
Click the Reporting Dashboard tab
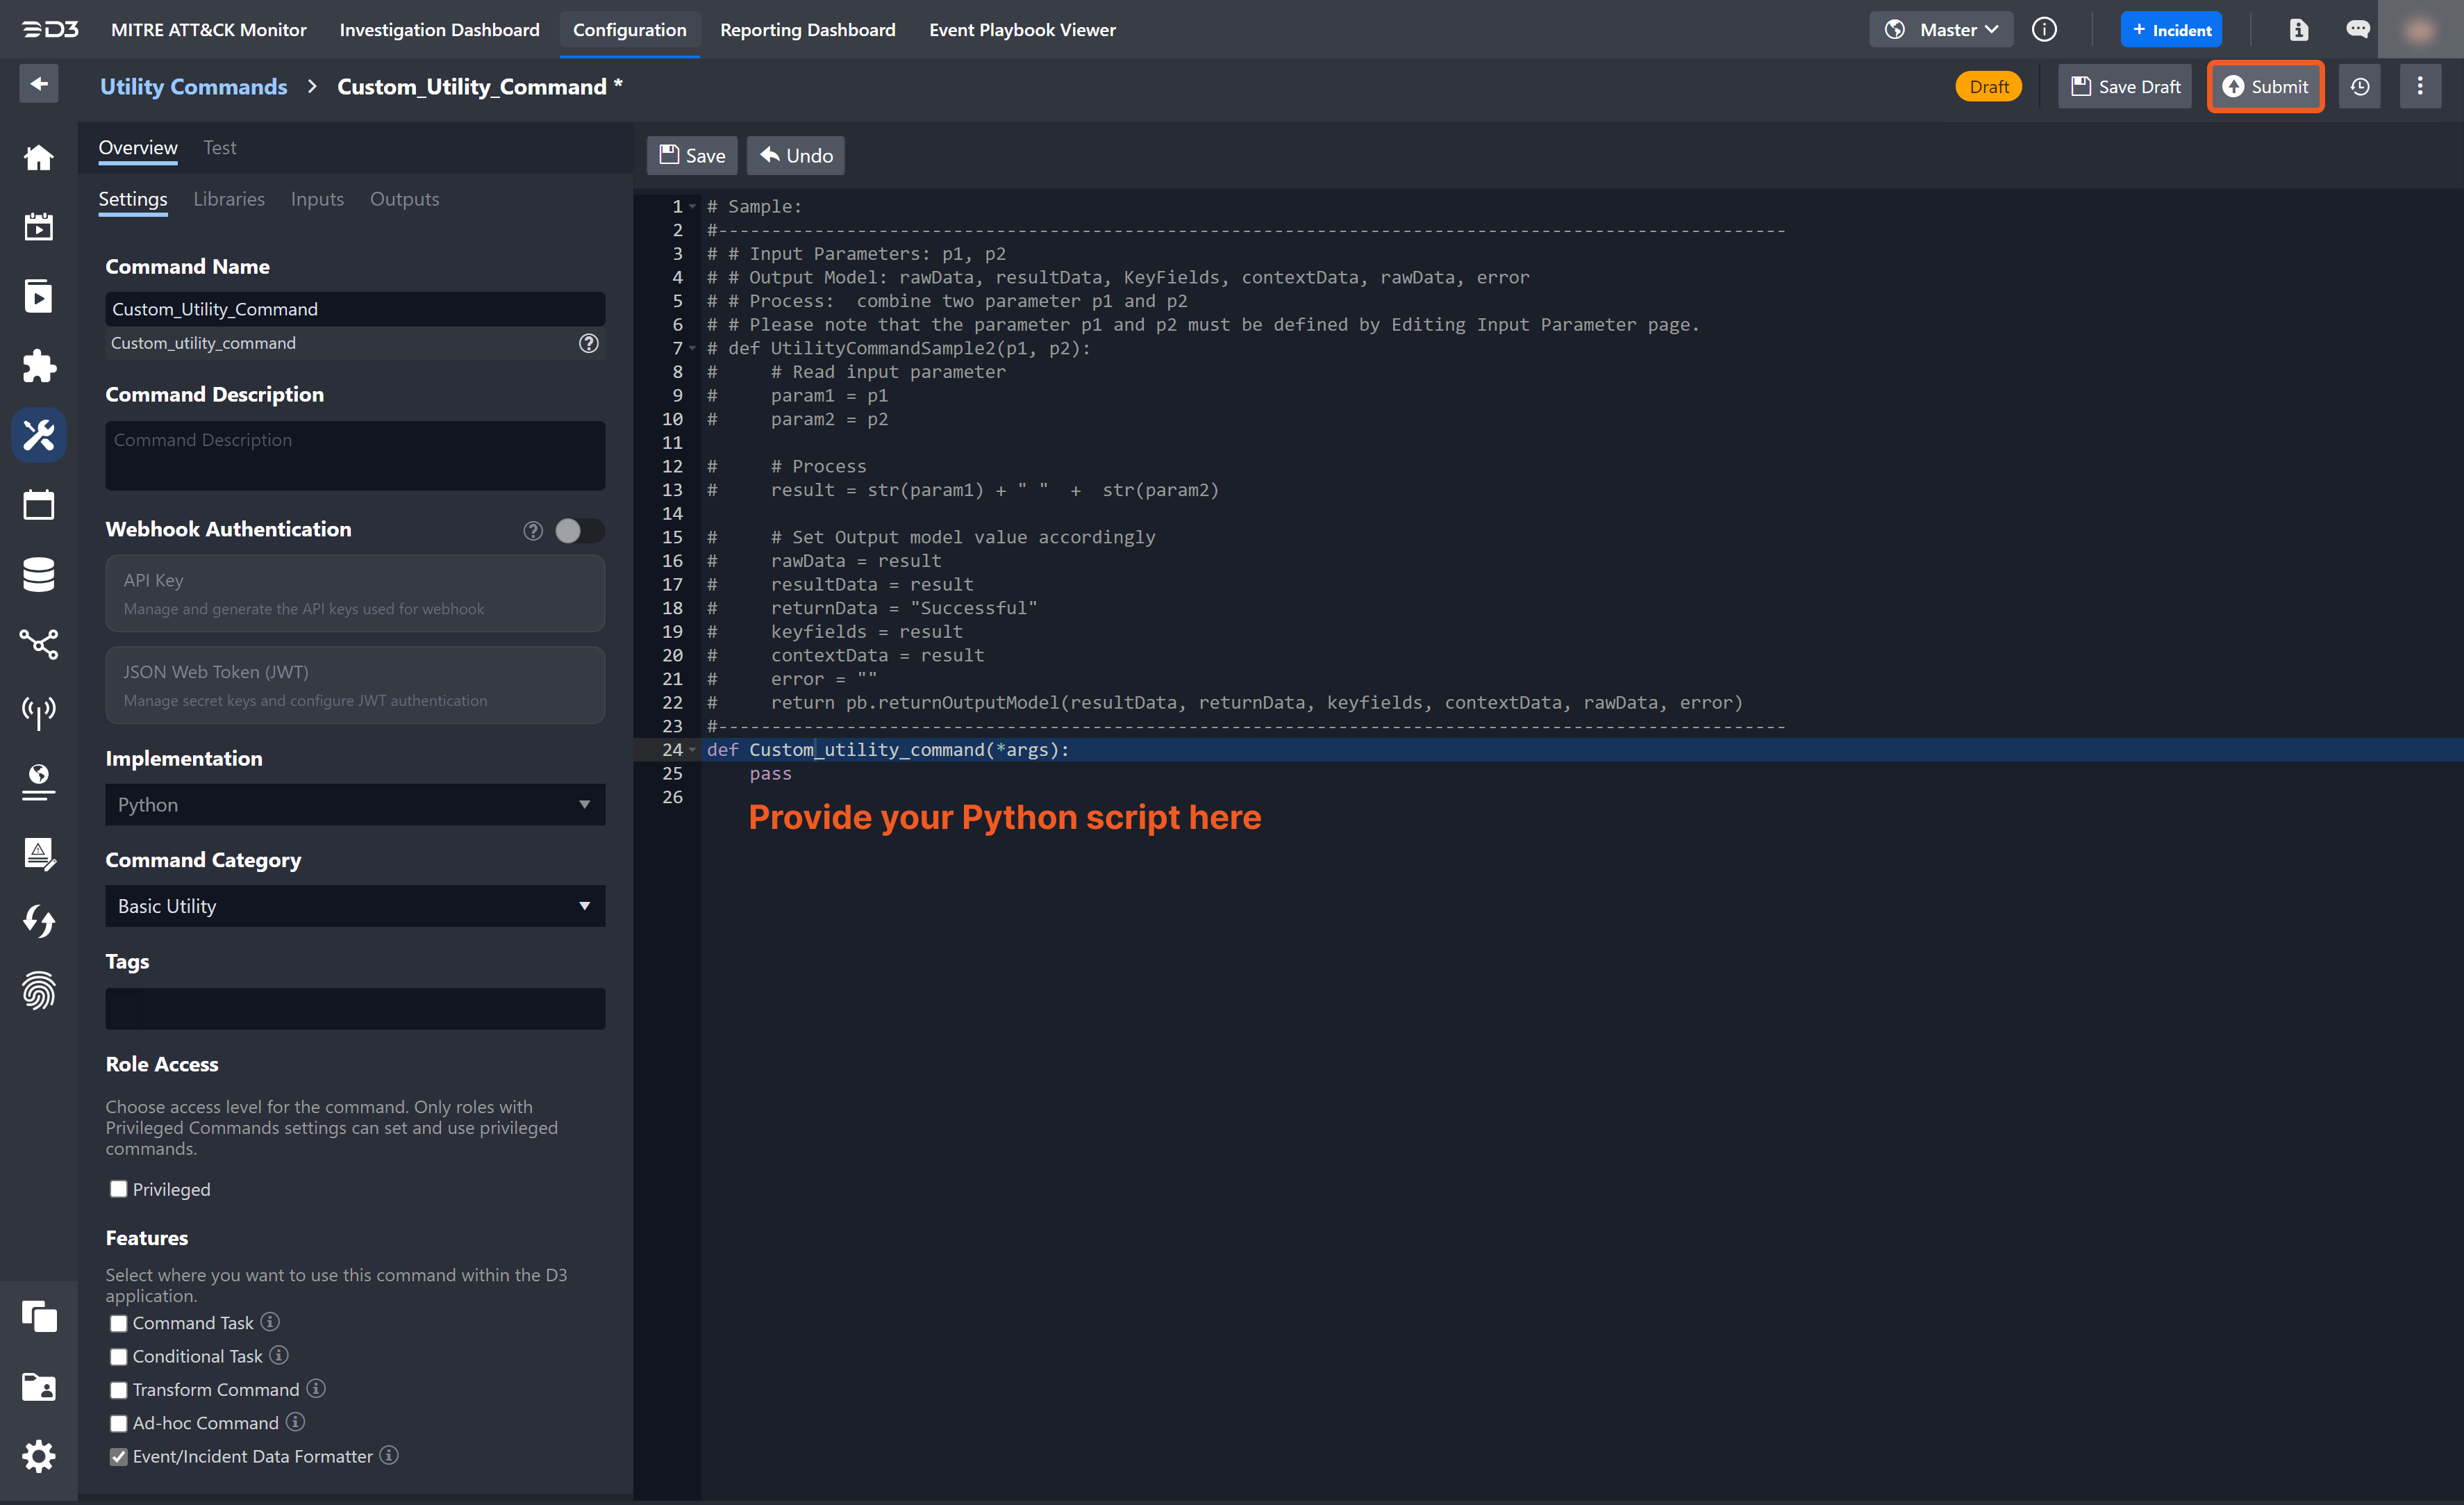[x=806, y=28]
